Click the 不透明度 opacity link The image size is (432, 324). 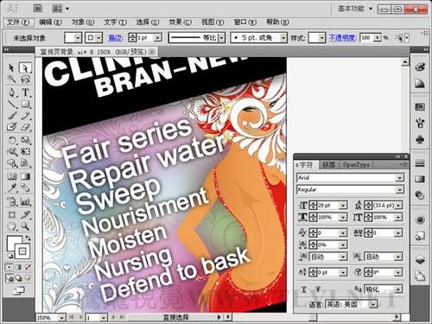click(342, 38)
